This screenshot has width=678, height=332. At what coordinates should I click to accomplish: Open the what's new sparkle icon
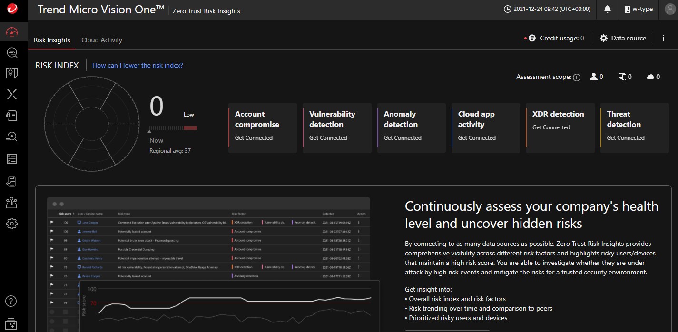coord(11,323)
